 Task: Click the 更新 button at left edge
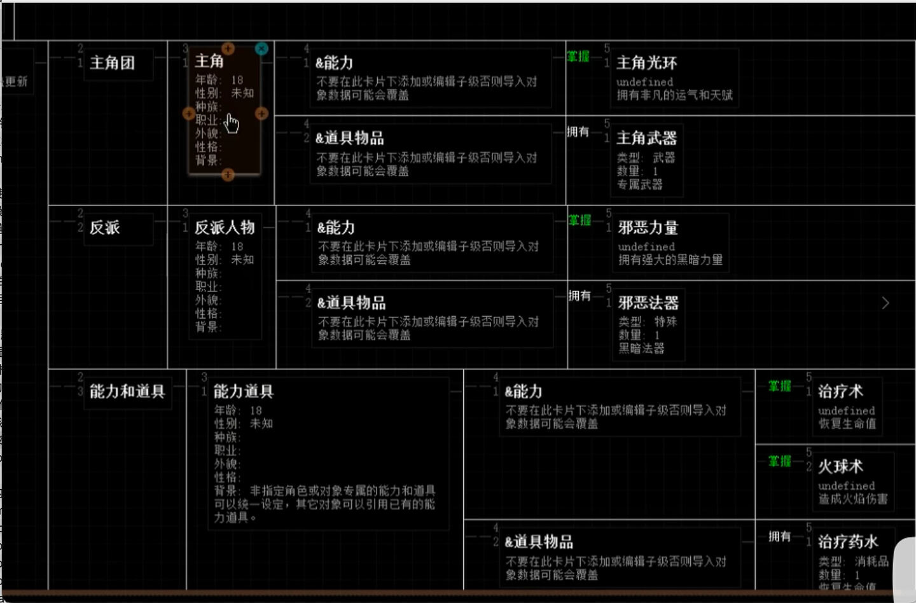pos(16,81)
